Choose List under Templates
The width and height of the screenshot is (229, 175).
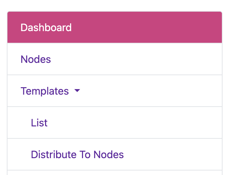(39, 123)
